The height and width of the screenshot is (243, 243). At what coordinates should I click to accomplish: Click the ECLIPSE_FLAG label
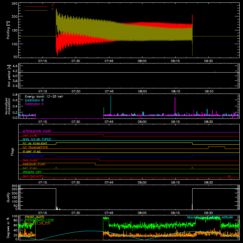33,156
